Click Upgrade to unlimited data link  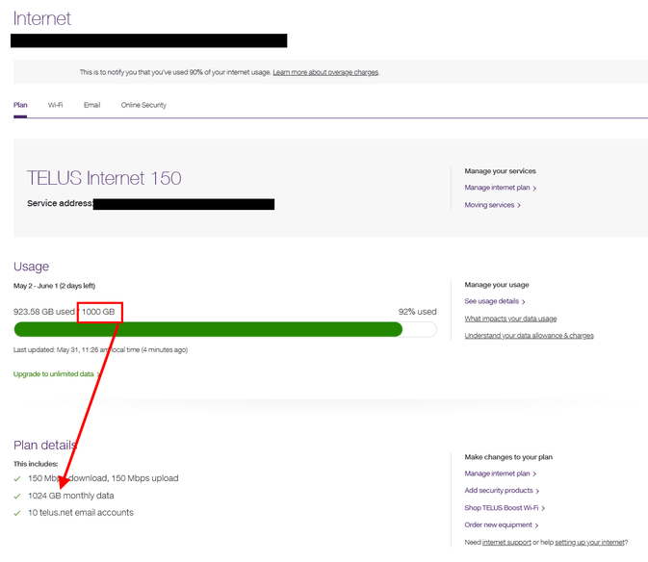pyautogui.click(x=54, y=374)
